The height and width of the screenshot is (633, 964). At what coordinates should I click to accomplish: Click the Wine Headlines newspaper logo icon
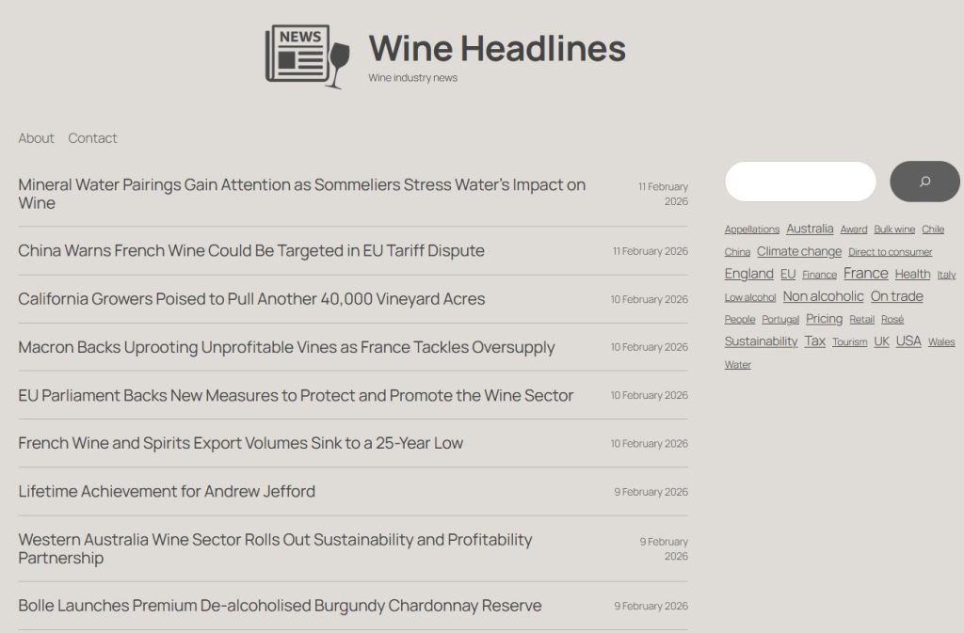point(307,55)
